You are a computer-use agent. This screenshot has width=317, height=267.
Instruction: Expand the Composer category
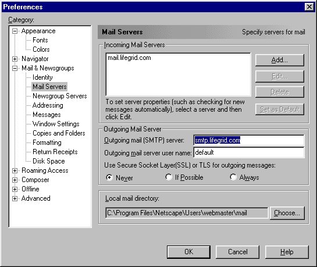coord(15,180)
